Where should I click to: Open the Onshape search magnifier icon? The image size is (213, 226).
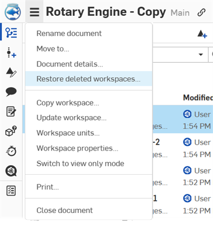(x=11, y=171)
